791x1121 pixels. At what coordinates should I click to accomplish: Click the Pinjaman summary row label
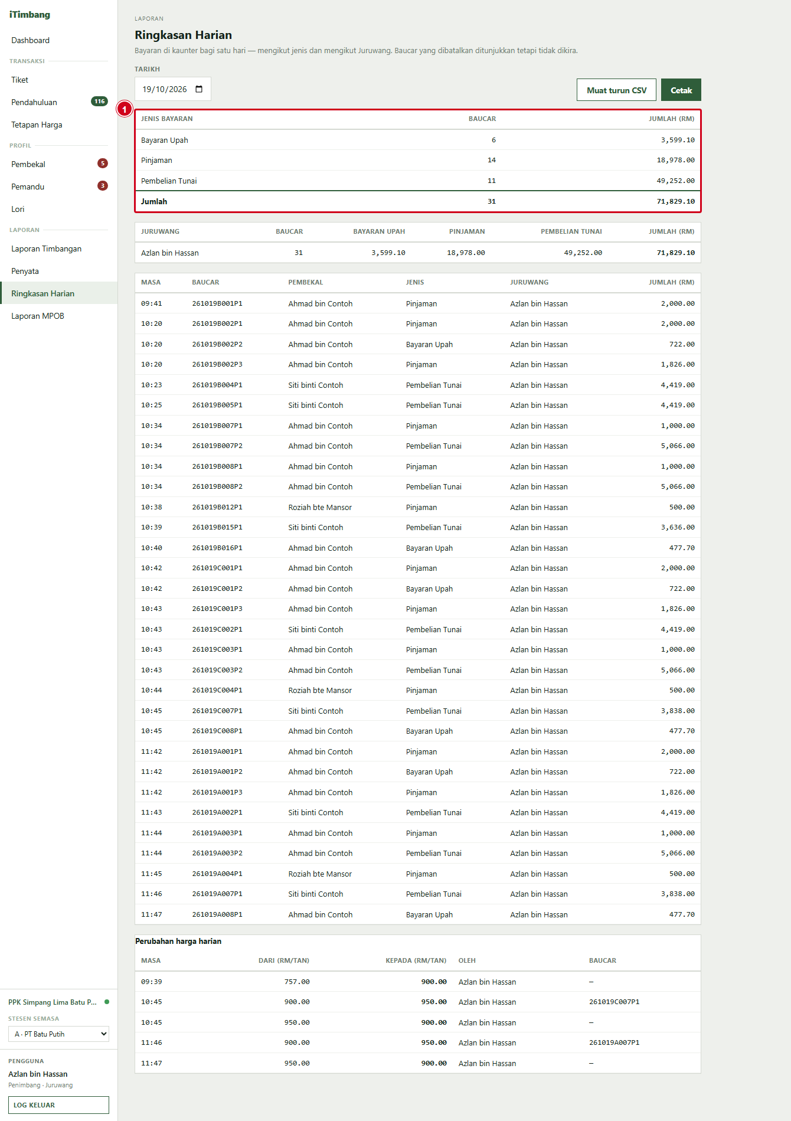156,160
